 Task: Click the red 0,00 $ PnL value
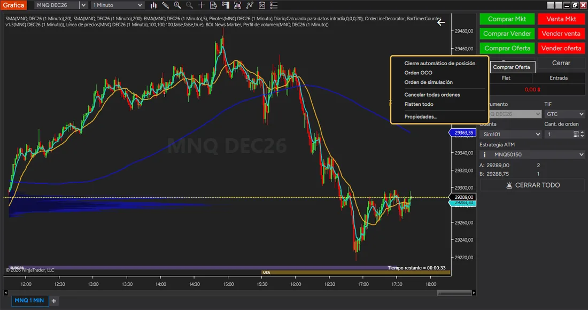coord(532,90)
